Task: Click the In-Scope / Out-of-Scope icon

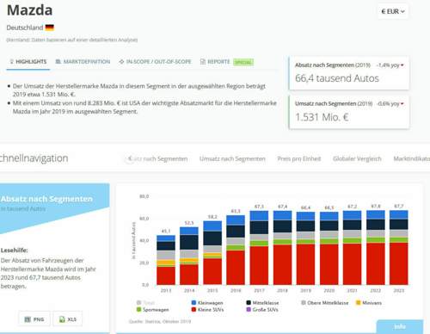Action: click(121, 62)
